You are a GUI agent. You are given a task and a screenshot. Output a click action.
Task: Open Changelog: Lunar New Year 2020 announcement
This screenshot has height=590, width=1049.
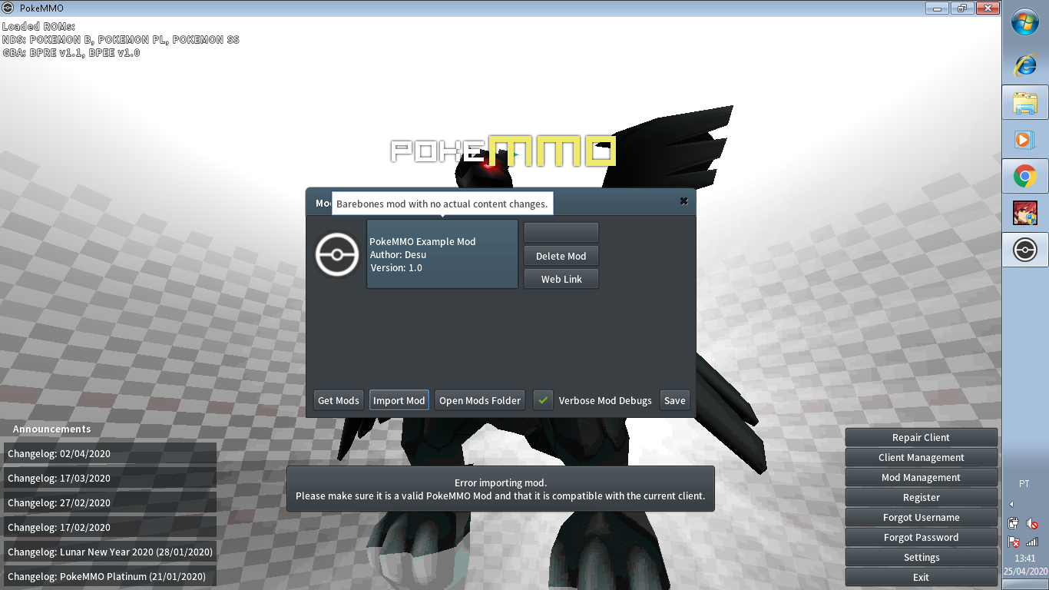110,552
